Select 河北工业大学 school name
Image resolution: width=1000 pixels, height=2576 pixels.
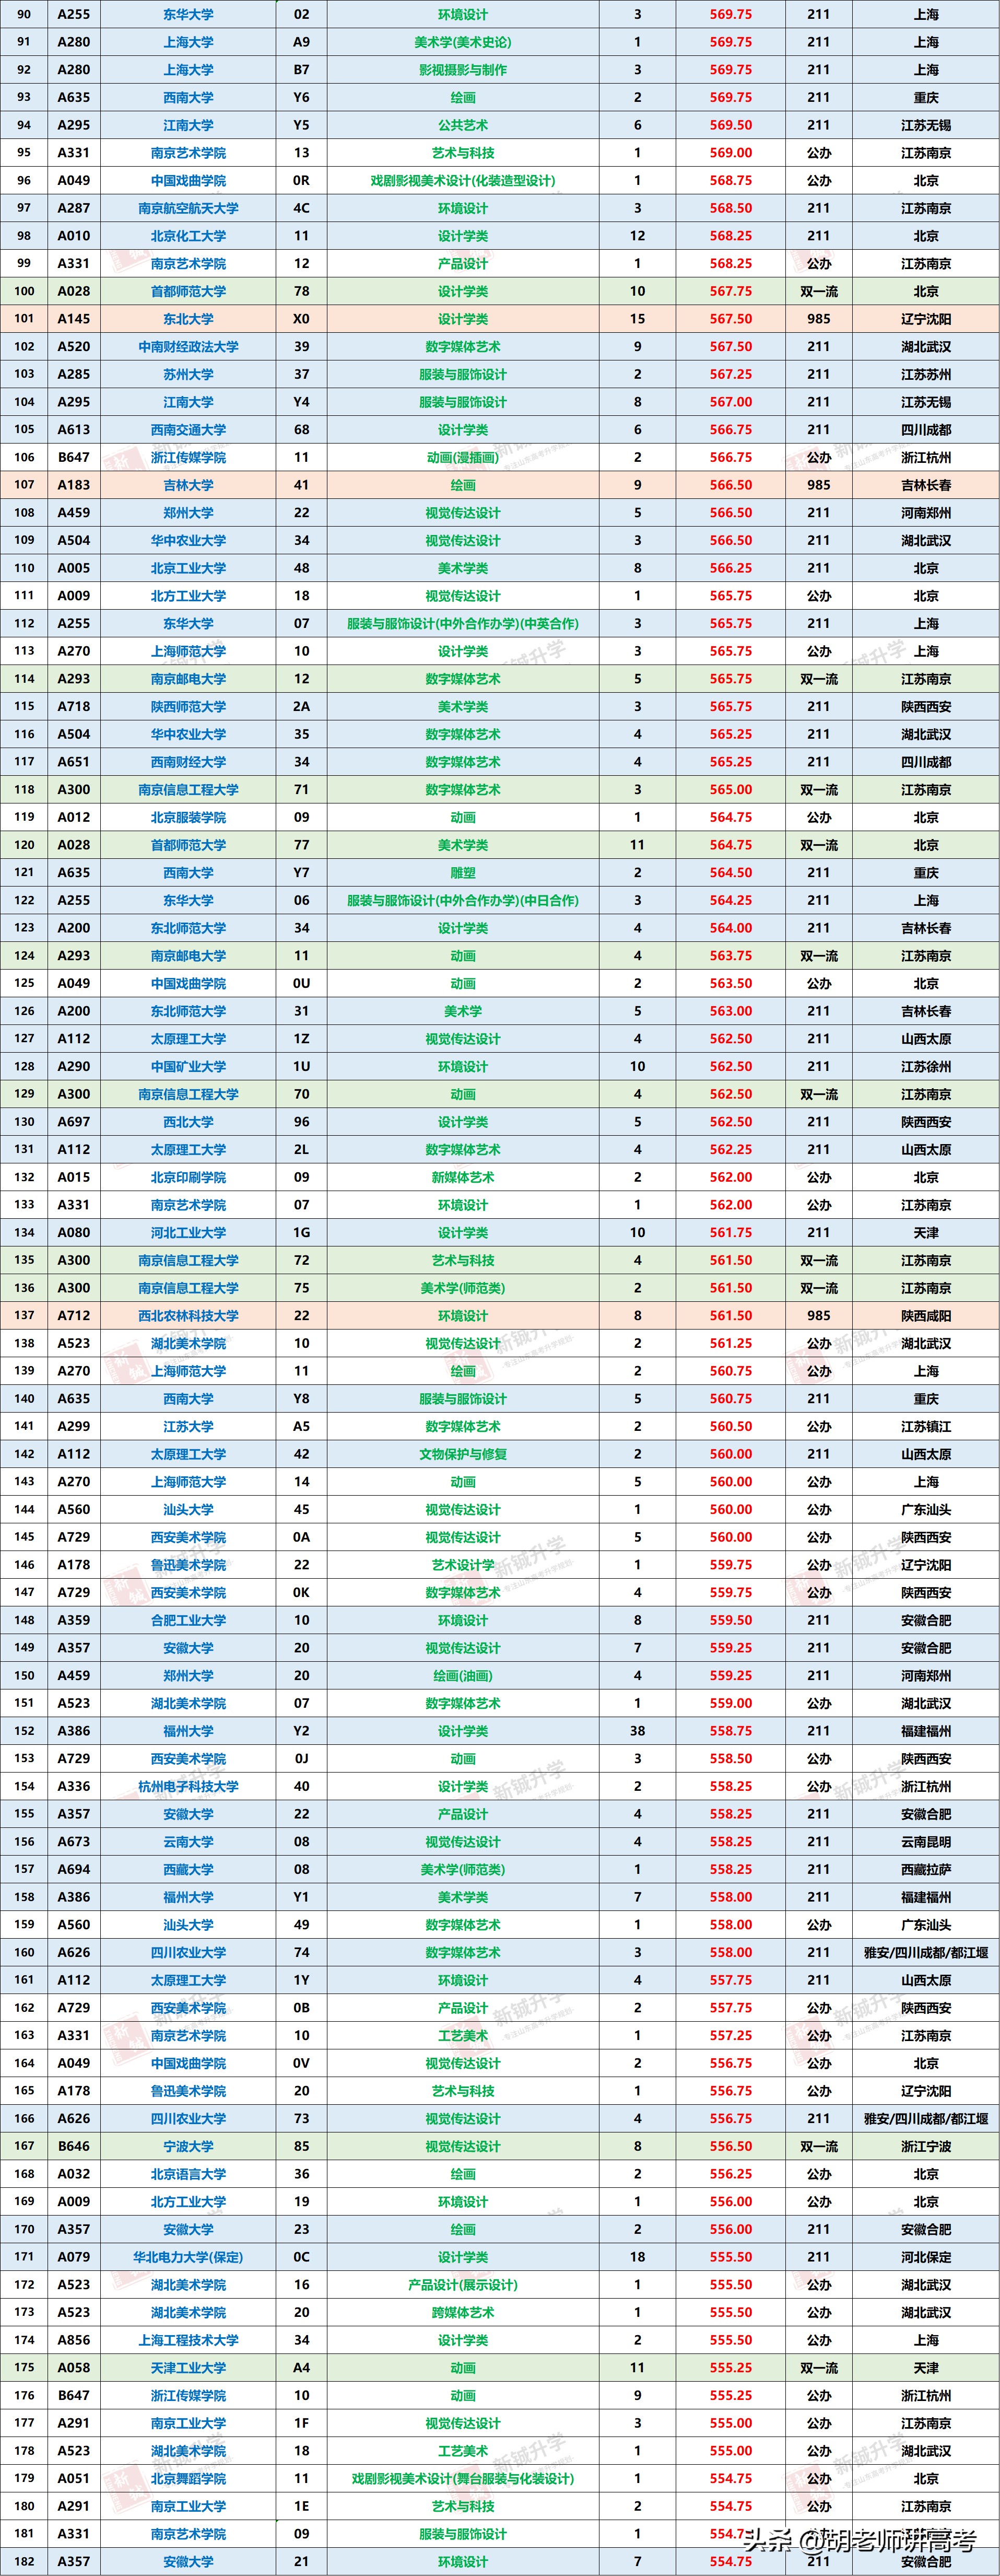click(x=188, y=1232)
